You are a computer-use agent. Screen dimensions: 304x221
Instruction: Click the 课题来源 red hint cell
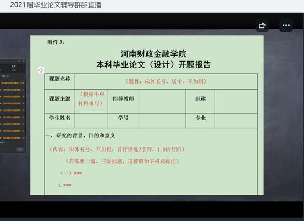tap(91, 98)
